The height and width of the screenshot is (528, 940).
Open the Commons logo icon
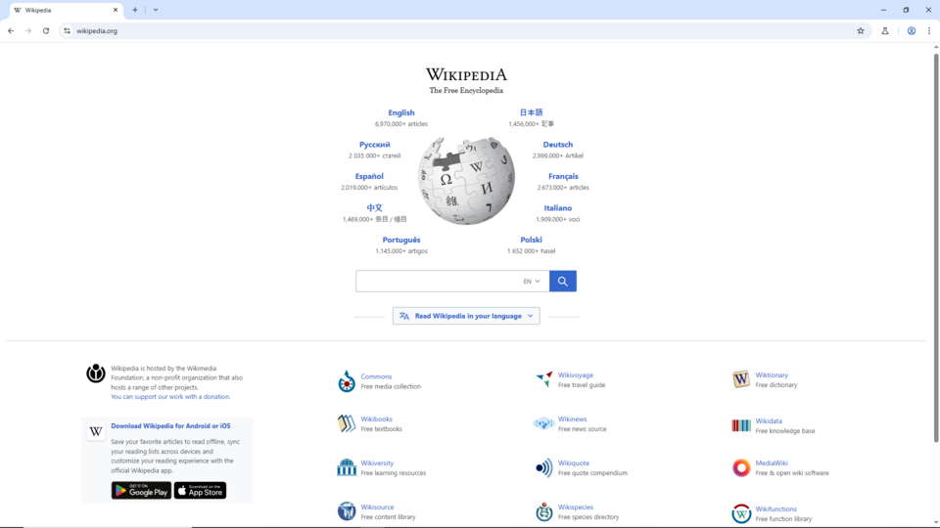347,381
